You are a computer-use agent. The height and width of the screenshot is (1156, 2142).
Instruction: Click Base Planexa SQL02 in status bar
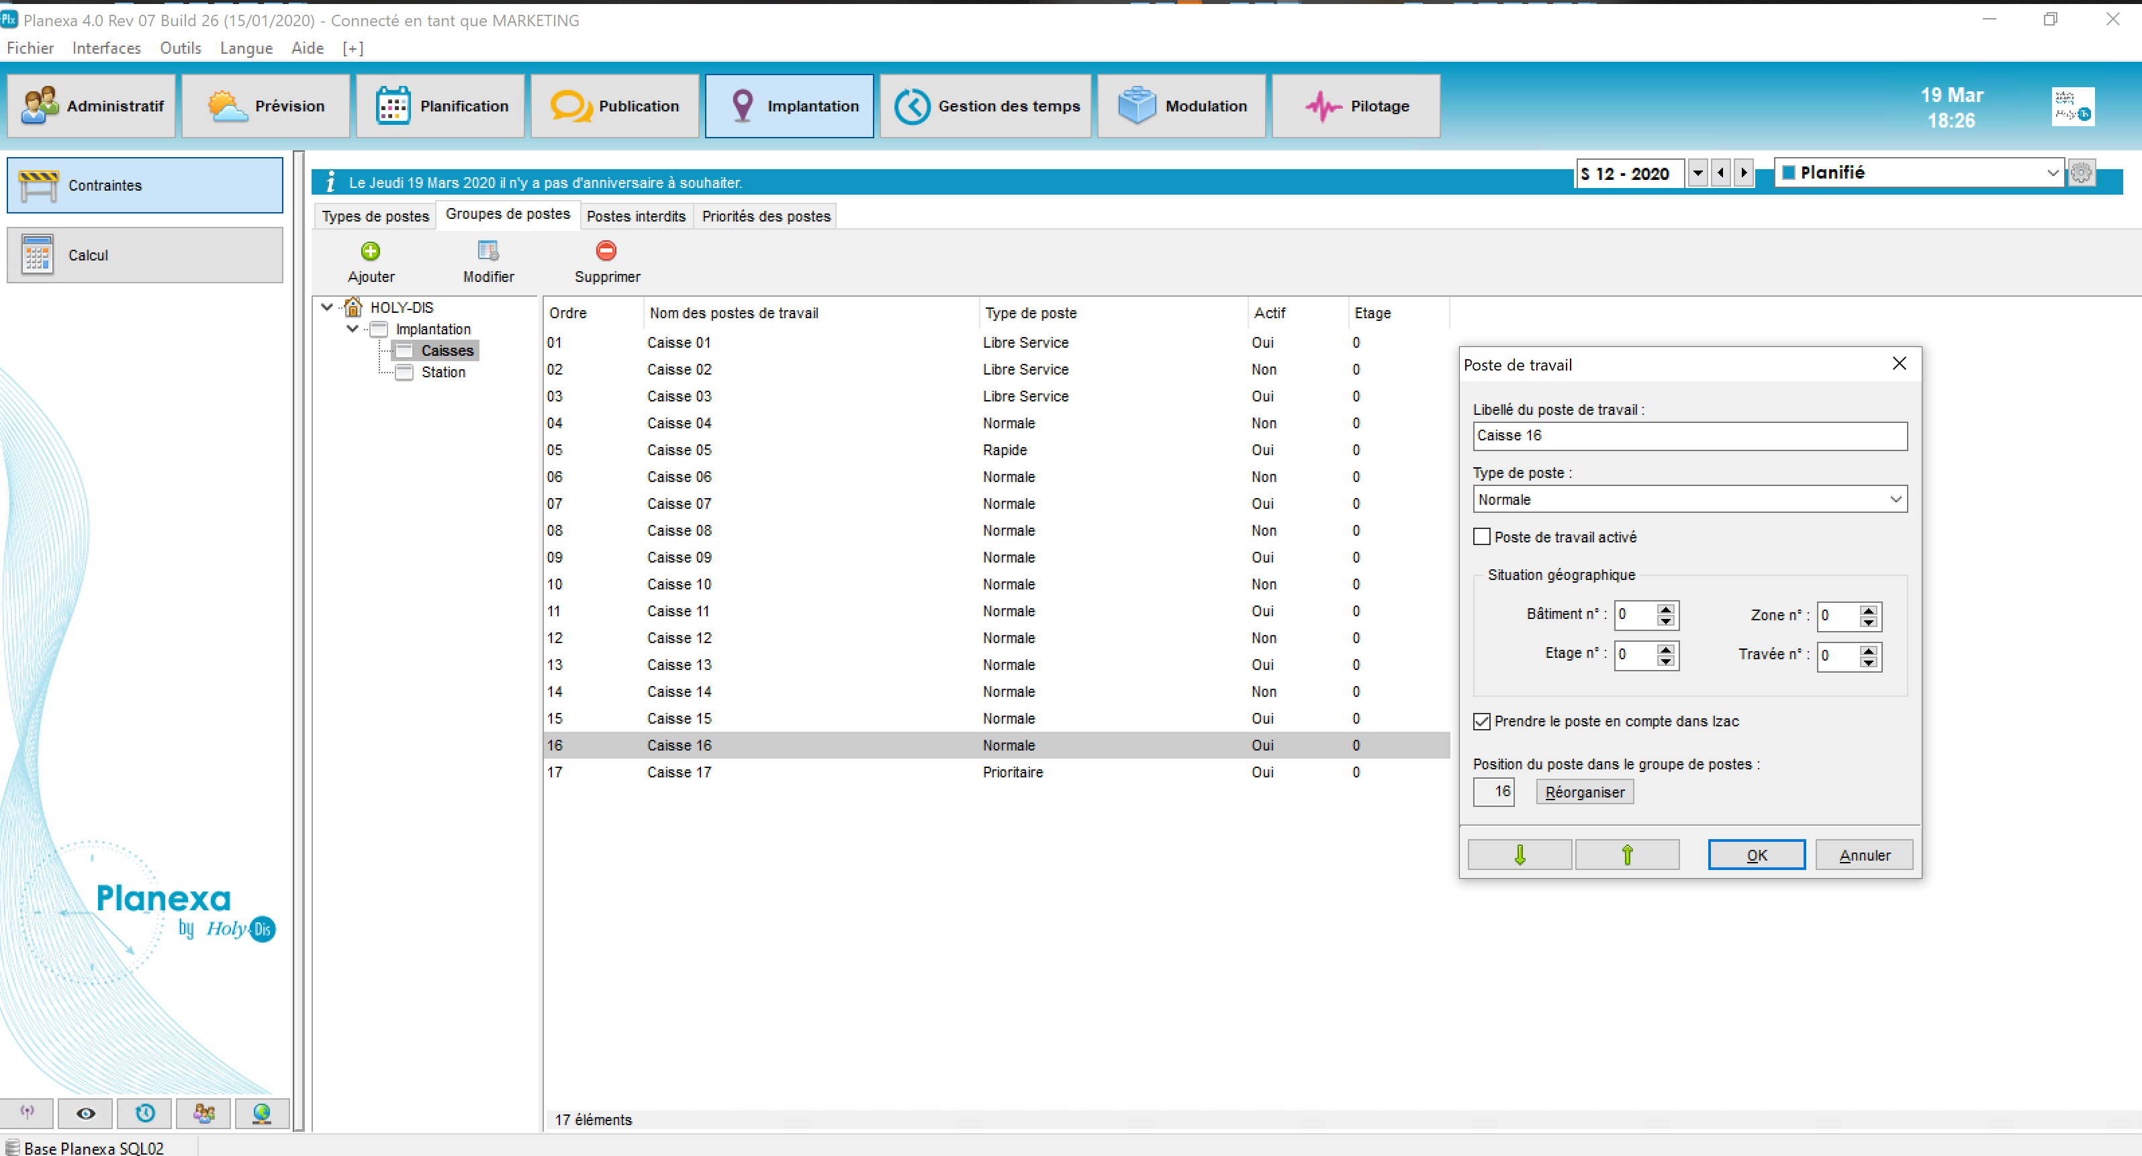click(x=94, y=1148)
